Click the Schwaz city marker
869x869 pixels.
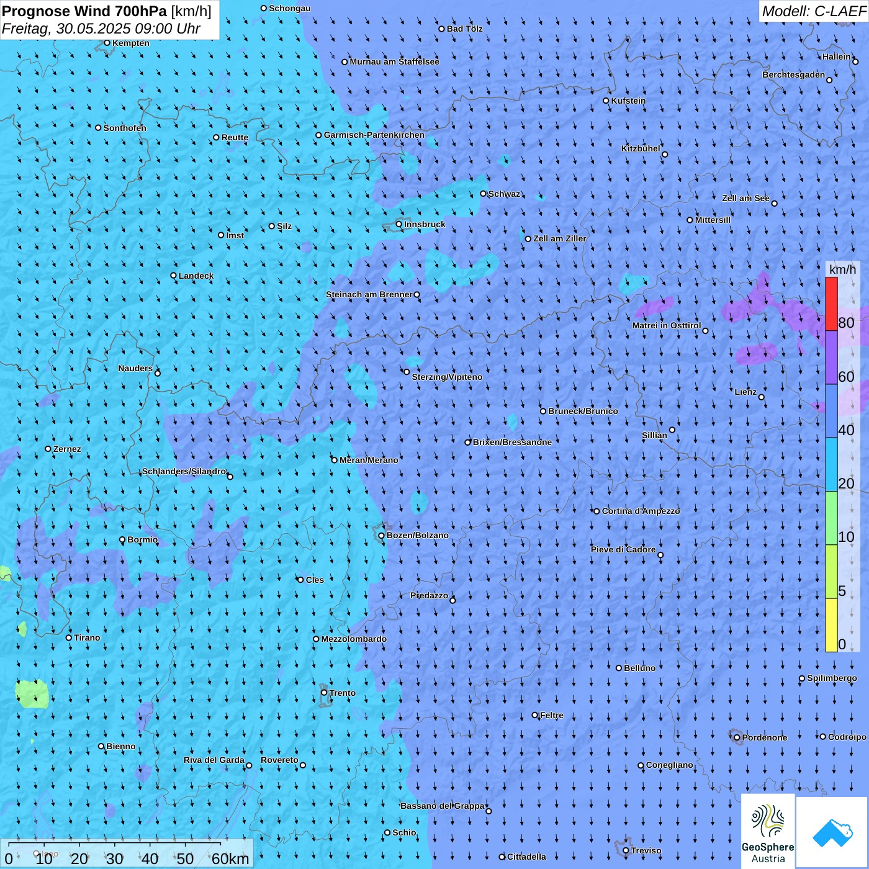(x=484, y=194)
